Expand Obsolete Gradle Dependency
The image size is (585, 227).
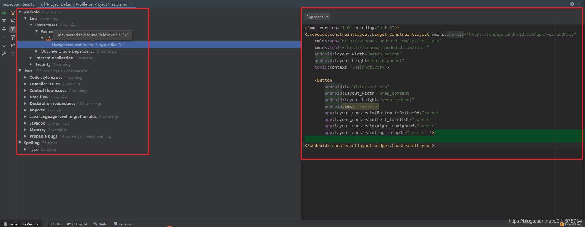pyautogui.click(x=37, y=51)
